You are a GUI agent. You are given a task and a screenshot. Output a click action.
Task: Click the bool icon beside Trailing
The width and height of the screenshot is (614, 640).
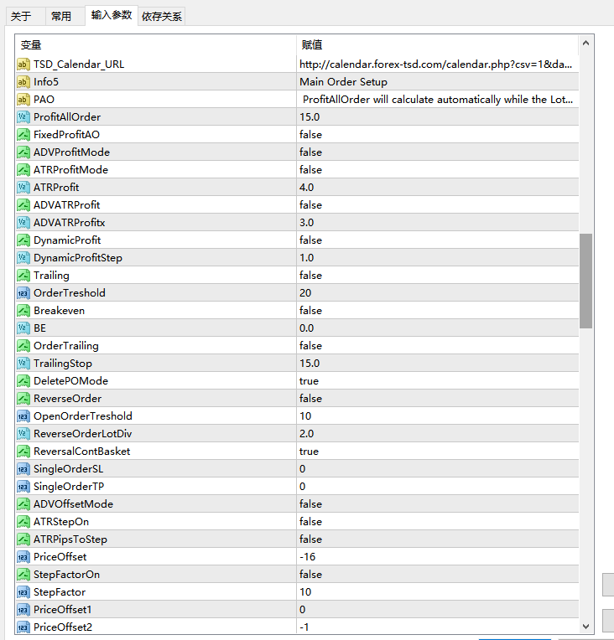[23, 275]
